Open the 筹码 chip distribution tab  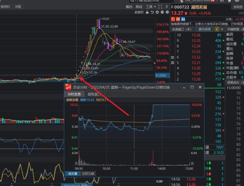point(129,7)
